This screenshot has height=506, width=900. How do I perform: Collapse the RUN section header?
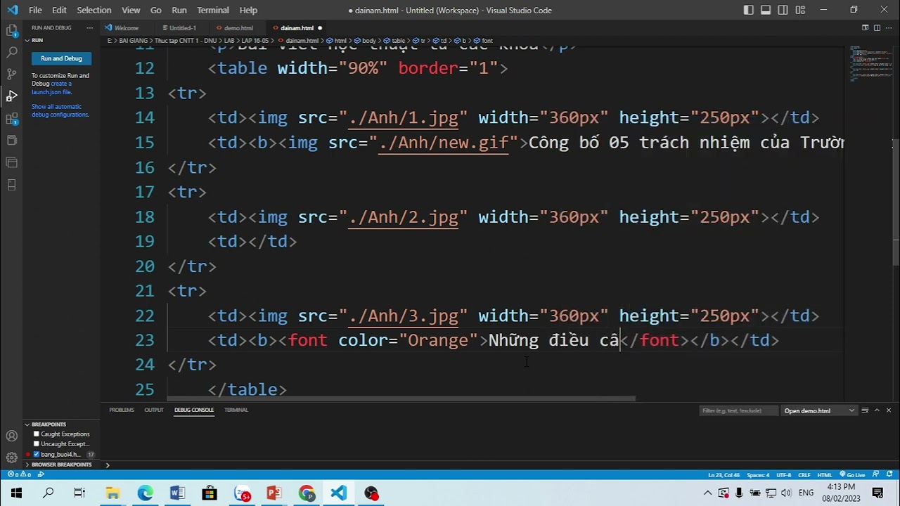click(x=62, y=40)
